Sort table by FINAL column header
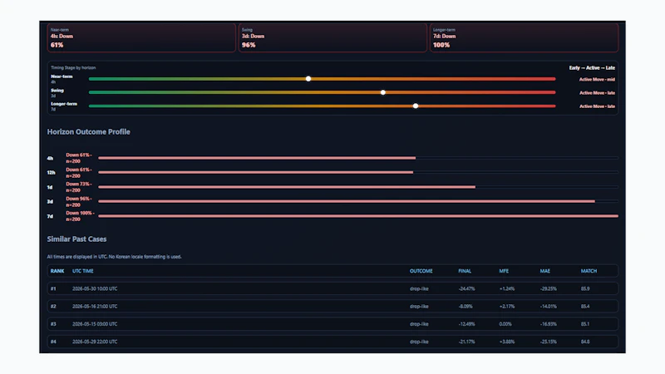Image resolution: width=665 pixels, height=374 pixels. click(465, 271)
